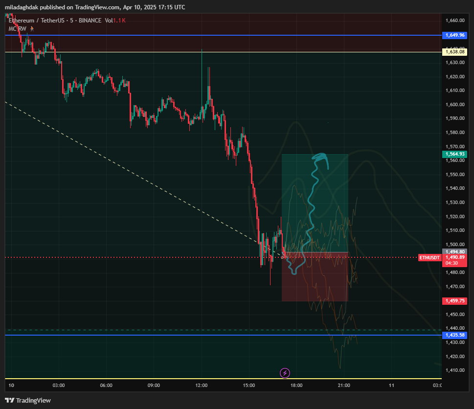Click the 1,520.00 price axis value
Viewport: 474px width, 409px height.
coord(455,216)
